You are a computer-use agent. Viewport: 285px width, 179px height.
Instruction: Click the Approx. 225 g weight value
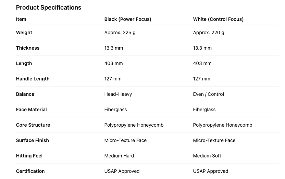click(x=120, y=33)
